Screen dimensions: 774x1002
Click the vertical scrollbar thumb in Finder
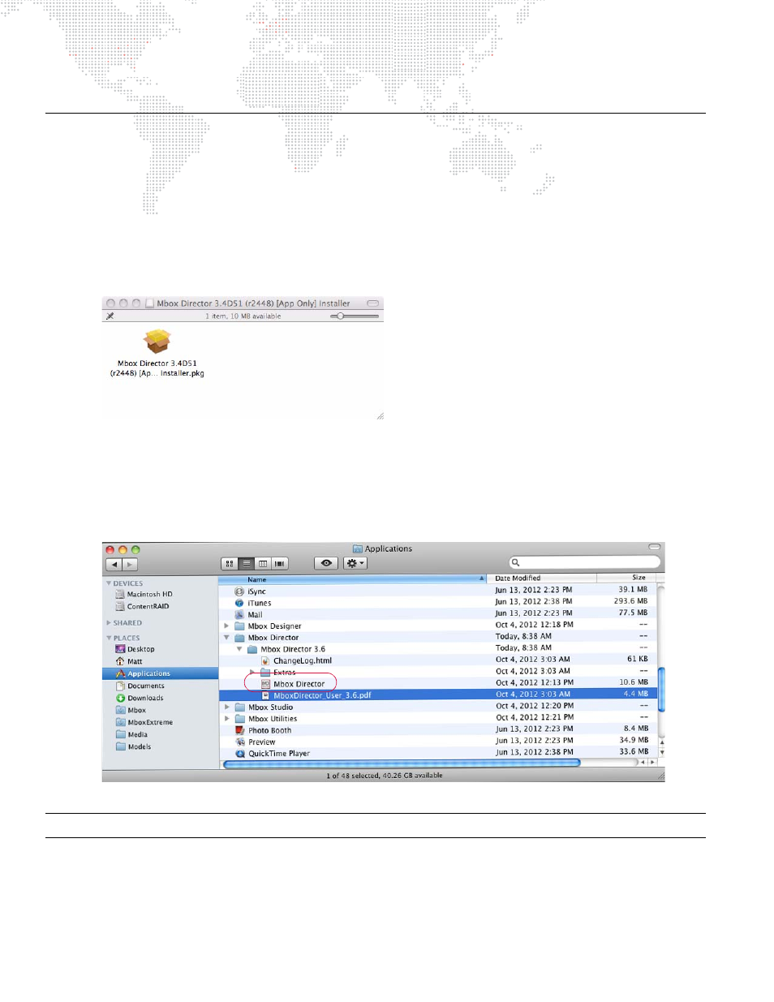[661, 690]
